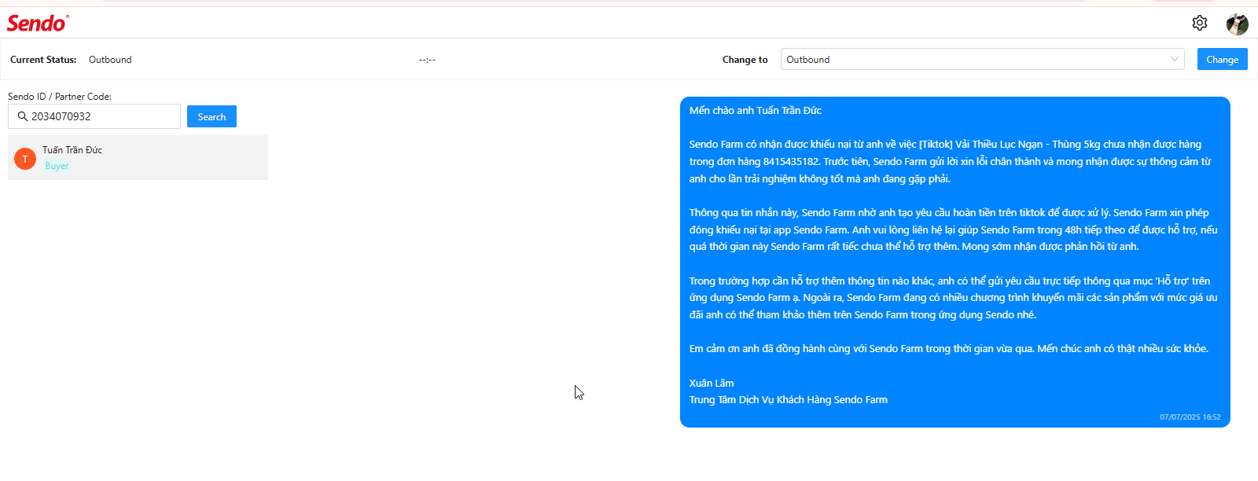Click the Current Status Outbound value
Viewport: 1258px width, 481px height.
pyautogui.click(x=110, y=60)
